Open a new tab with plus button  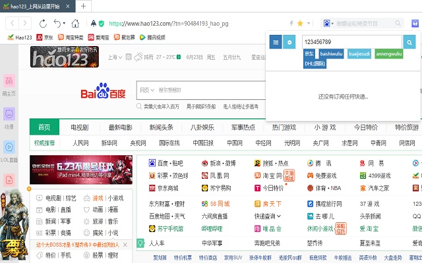click(x=84, y=6)
